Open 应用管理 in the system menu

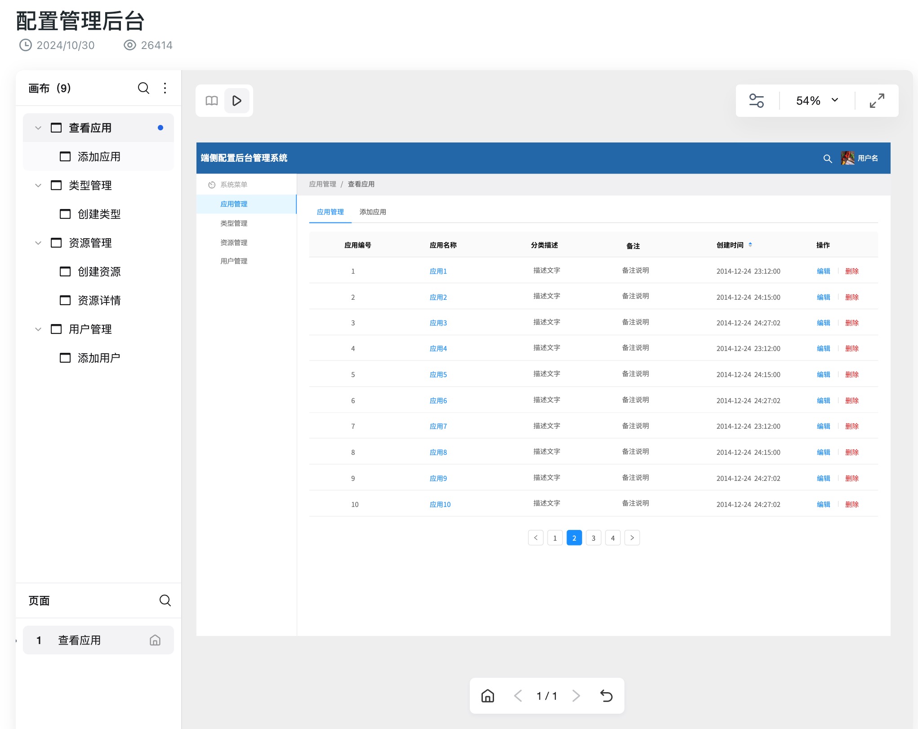coord(246,204)
